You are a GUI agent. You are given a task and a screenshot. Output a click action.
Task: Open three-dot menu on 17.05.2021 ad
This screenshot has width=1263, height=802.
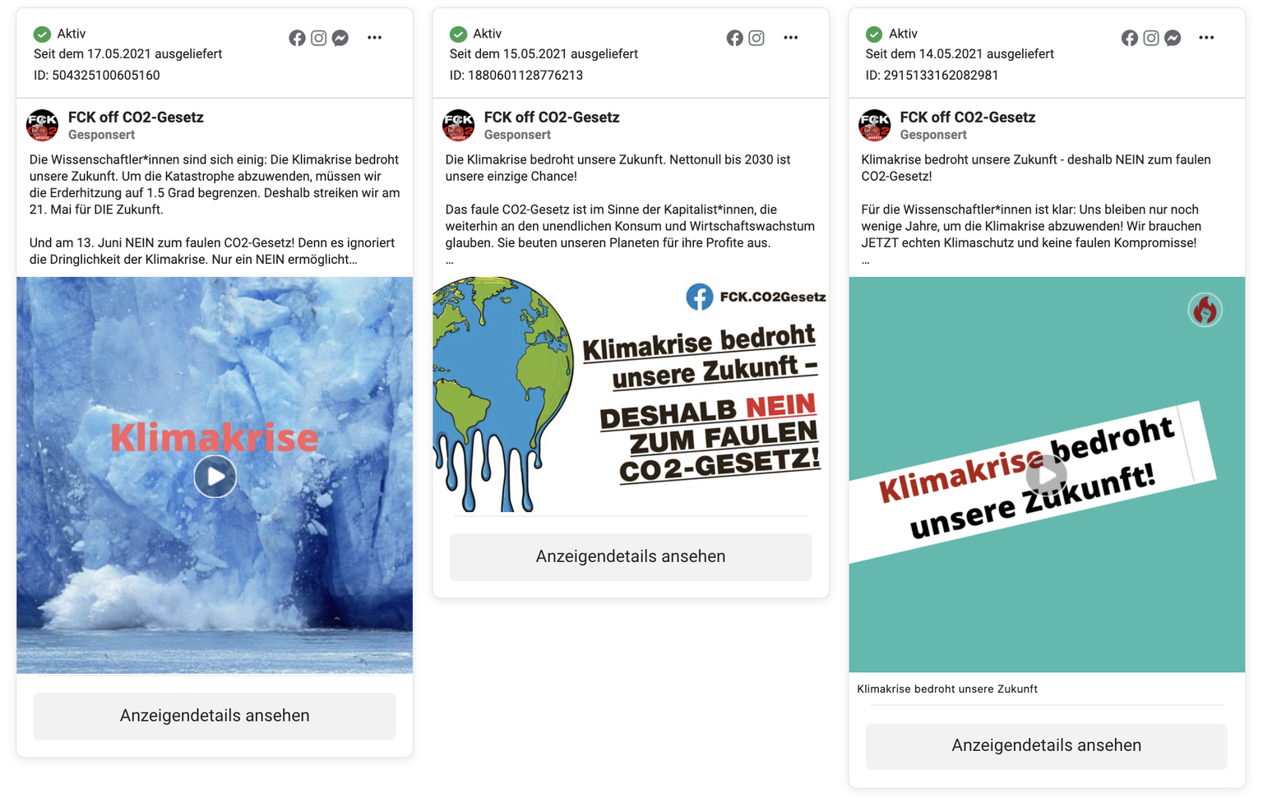(375, 38)
